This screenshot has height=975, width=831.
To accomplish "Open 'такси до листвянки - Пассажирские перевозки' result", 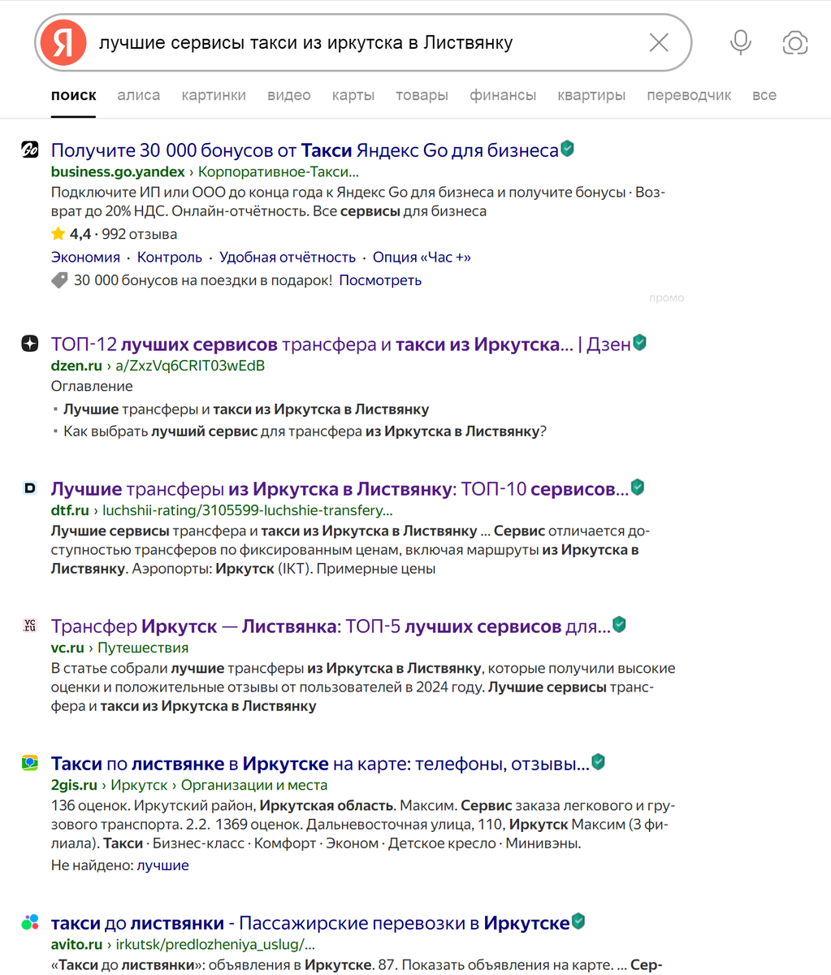I will tap(310, 923).
